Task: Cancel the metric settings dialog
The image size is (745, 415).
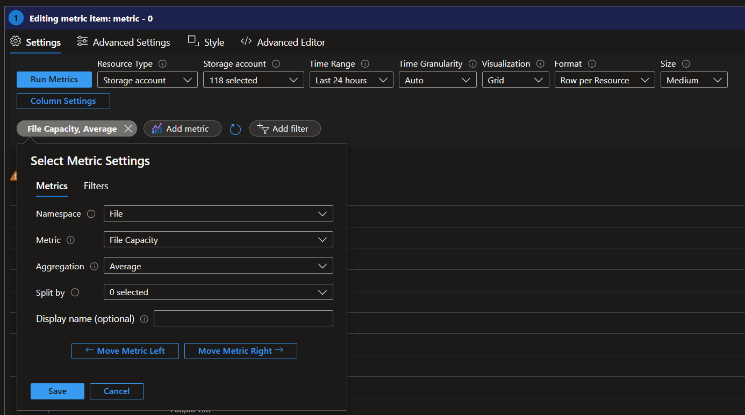Action: coord(117,391)
